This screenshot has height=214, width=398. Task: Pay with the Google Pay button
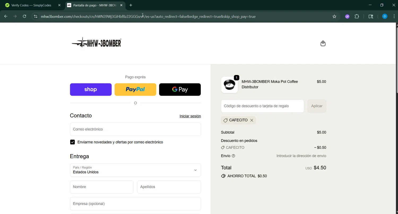click(180, 90)
